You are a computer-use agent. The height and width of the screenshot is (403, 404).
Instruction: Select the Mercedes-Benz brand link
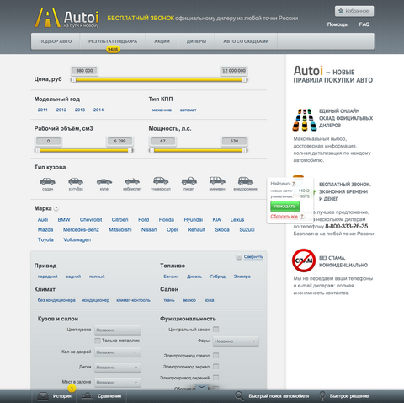point(81,229)
